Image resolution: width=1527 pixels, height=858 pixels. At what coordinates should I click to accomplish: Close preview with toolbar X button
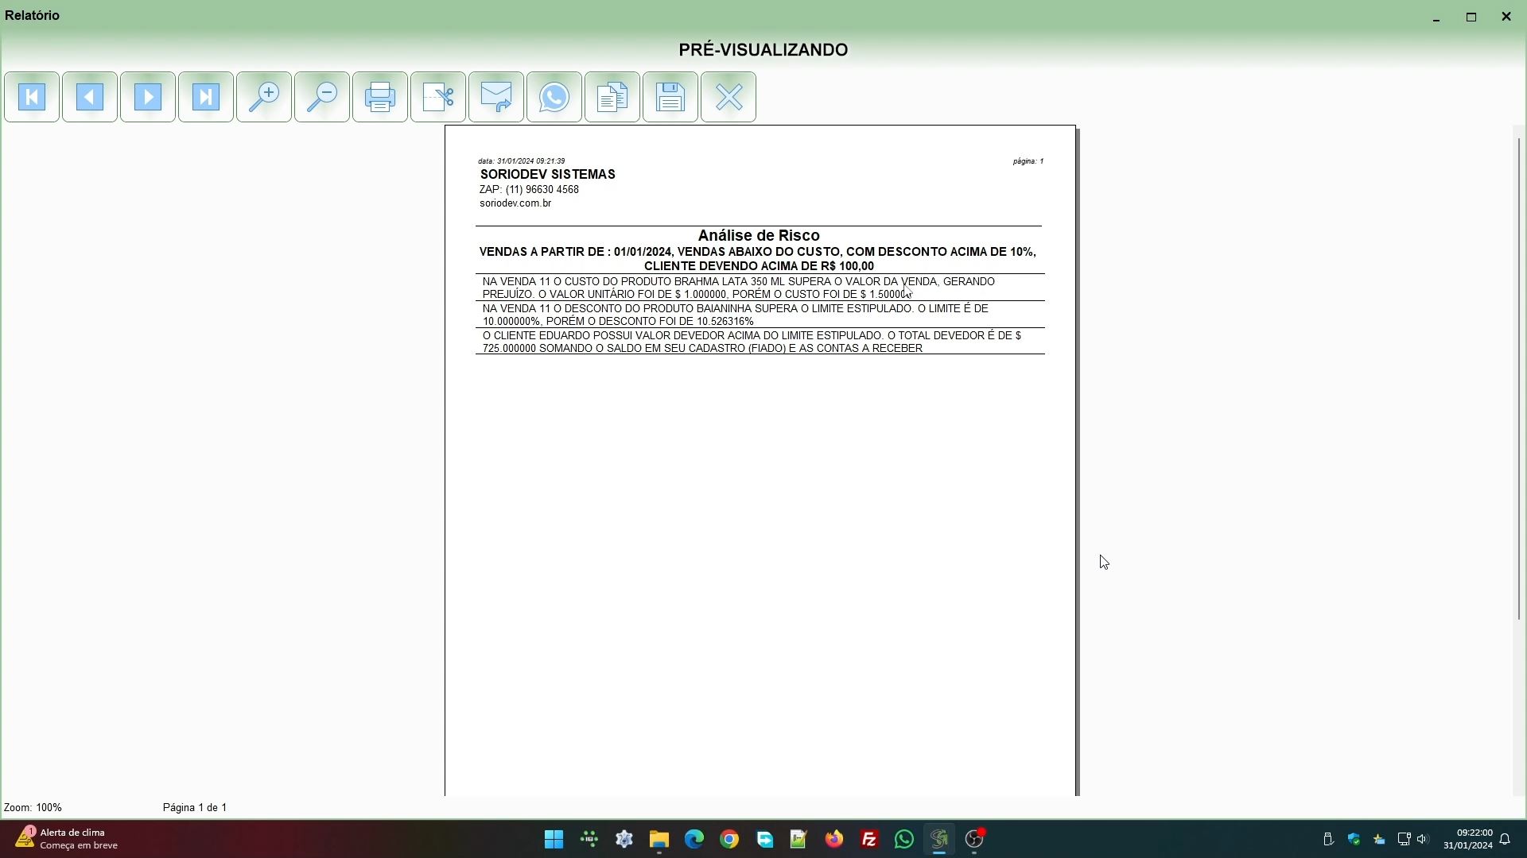729,97
